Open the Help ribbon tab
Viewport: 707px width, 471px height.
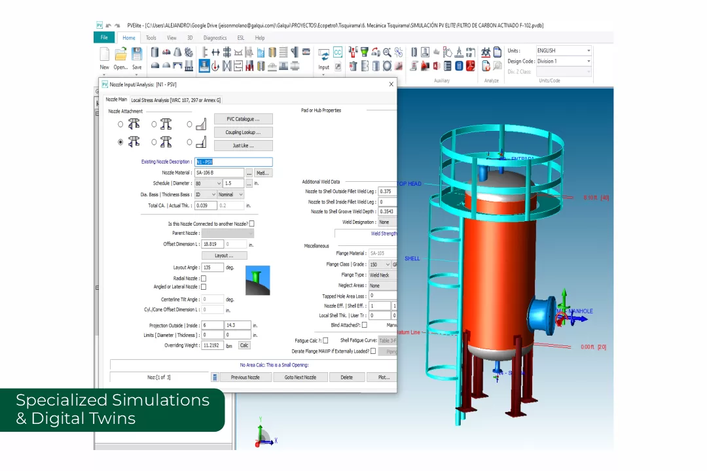click(260, 38)
